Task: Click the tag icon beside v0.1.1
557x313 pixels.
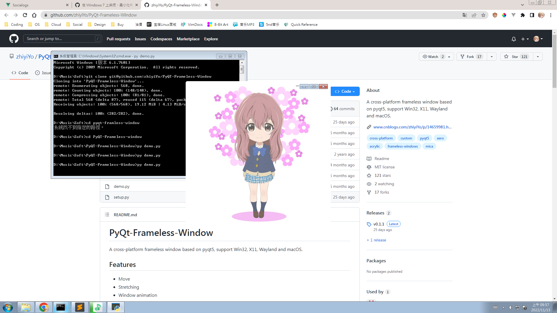Action: (369, 224)
